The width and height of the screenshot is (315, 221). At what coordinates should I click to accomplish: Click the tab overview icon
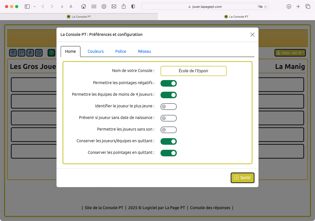[308, 7]
